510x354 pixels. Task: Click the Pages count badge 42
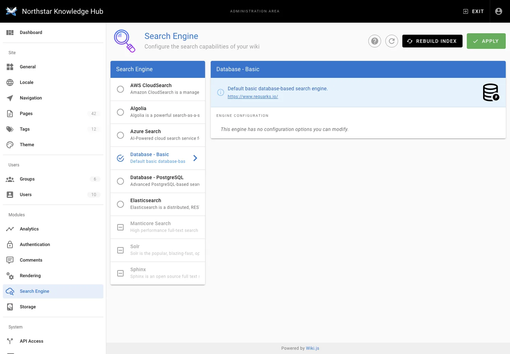[x=93, y=114]
